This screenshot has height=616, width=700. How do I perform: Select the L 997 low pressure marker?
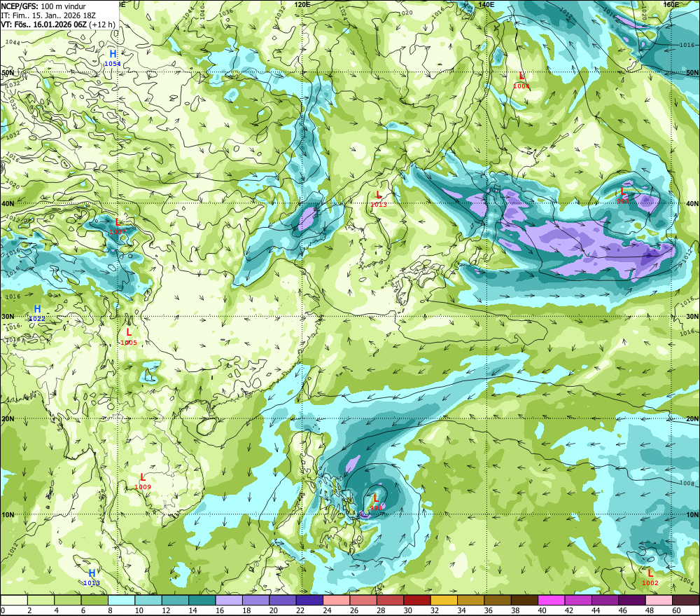coord(623,196)
